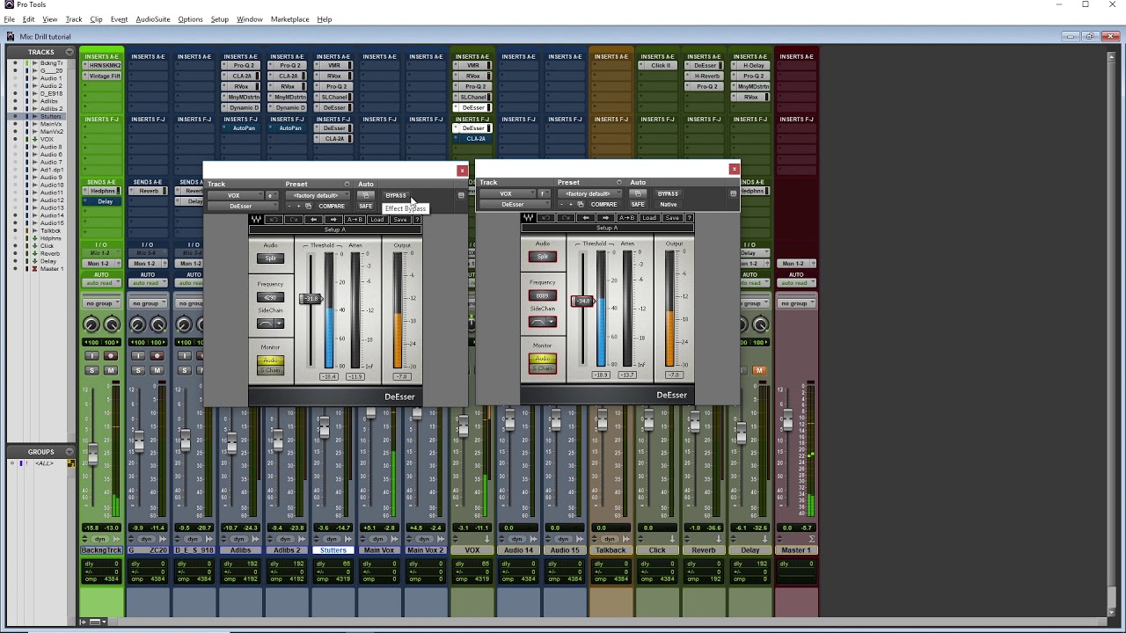Click Undo arrow in left DeEsser plugin
Viewport: 1126px width, 633px height.
(x=274, y=220)
